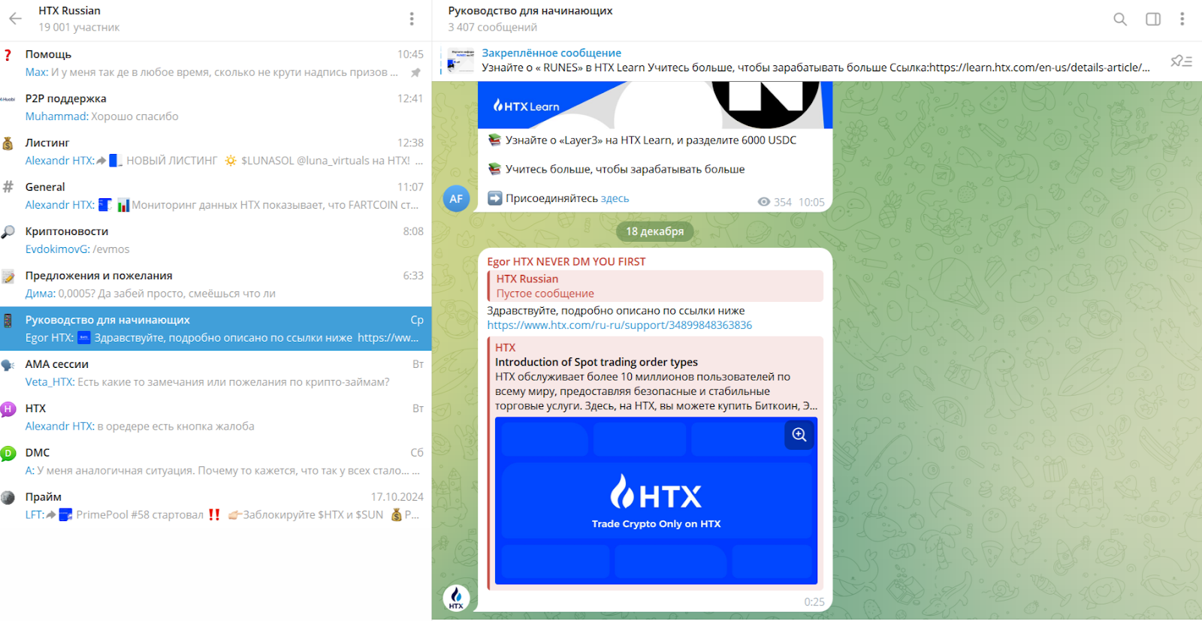The width and height of the screenshot is (1202, 621).
Task: Search in the chat with magnifier icon
Action: [x=1120, y=19]
